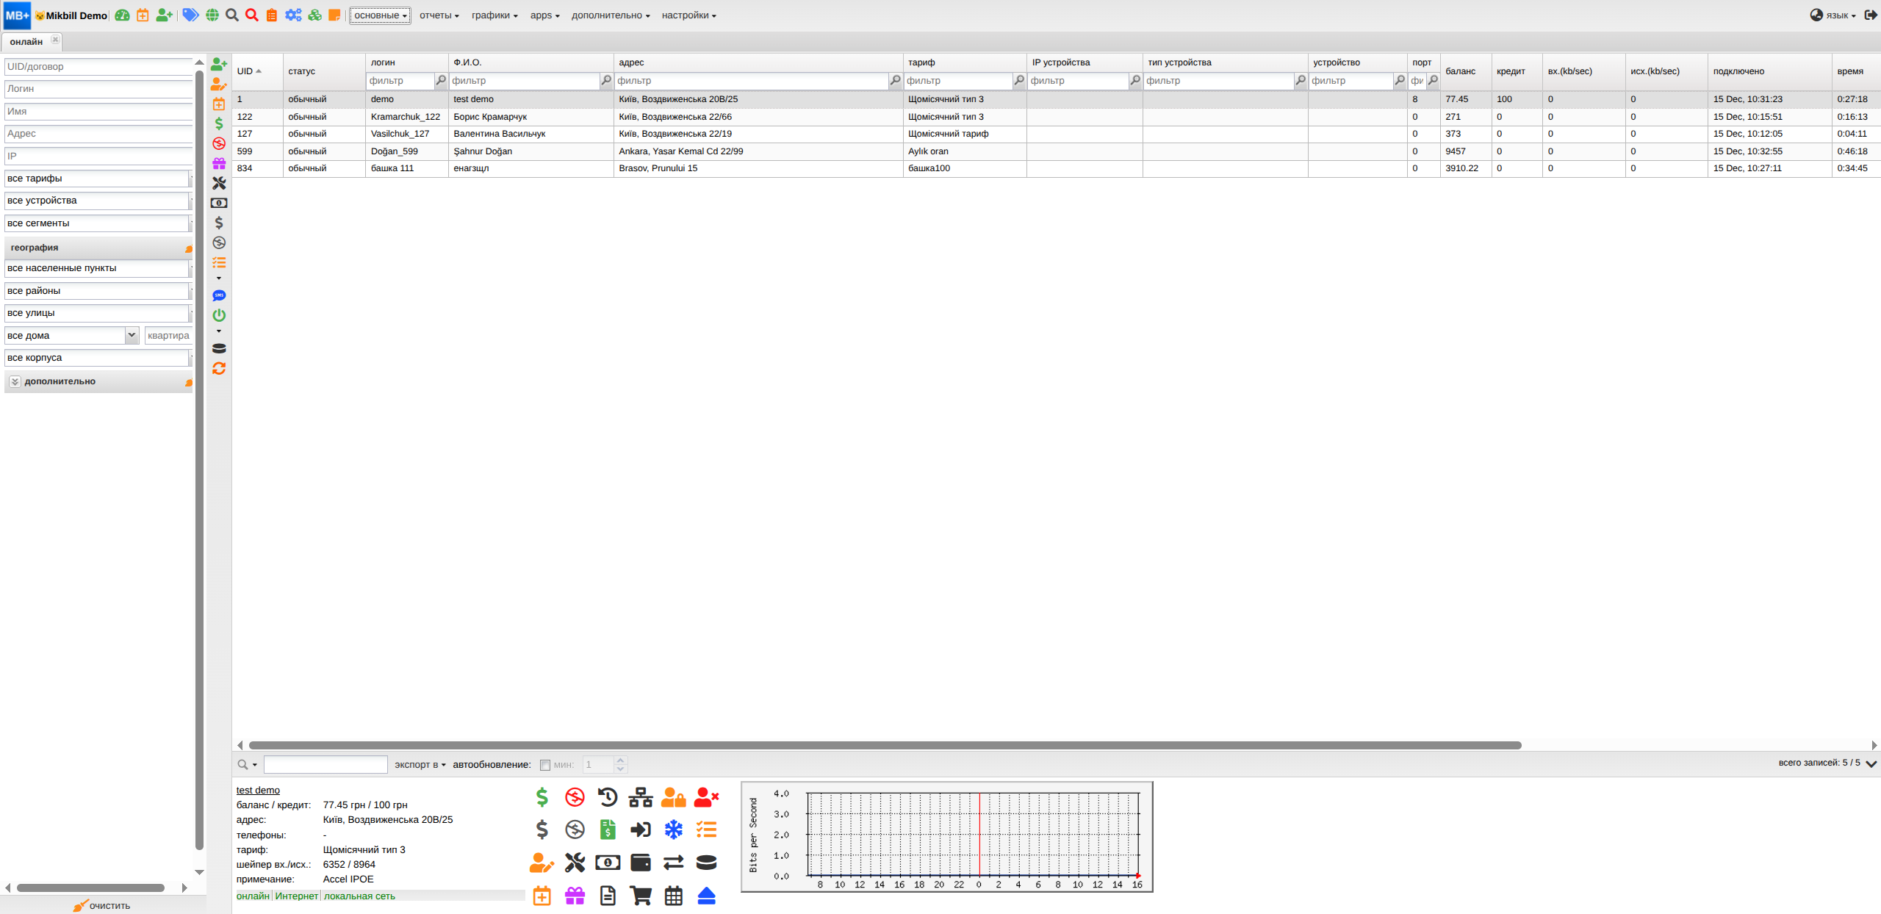Expand the дополнительно filter section
Image resolution: width=1881 pixels, height=914 pixels.
[15, 381]
